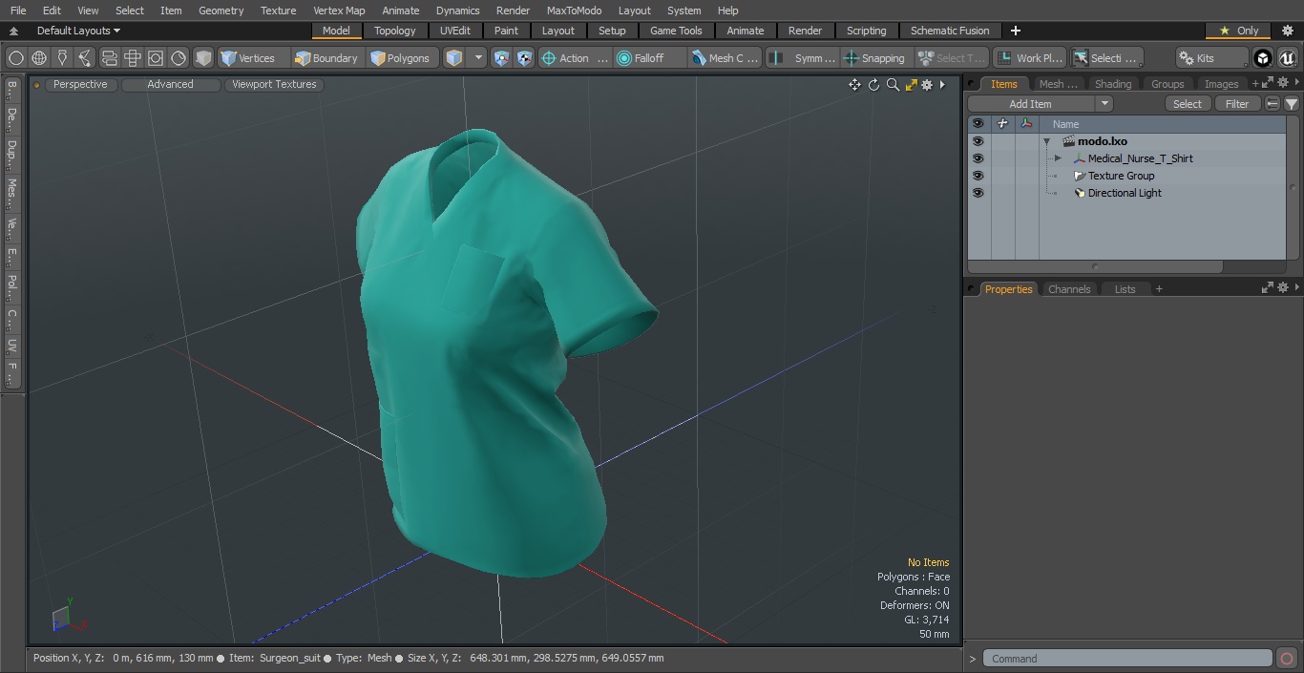Toggle the star Only button
The width and height of the screenshot is (1304, 673).
pos(1238,31)
